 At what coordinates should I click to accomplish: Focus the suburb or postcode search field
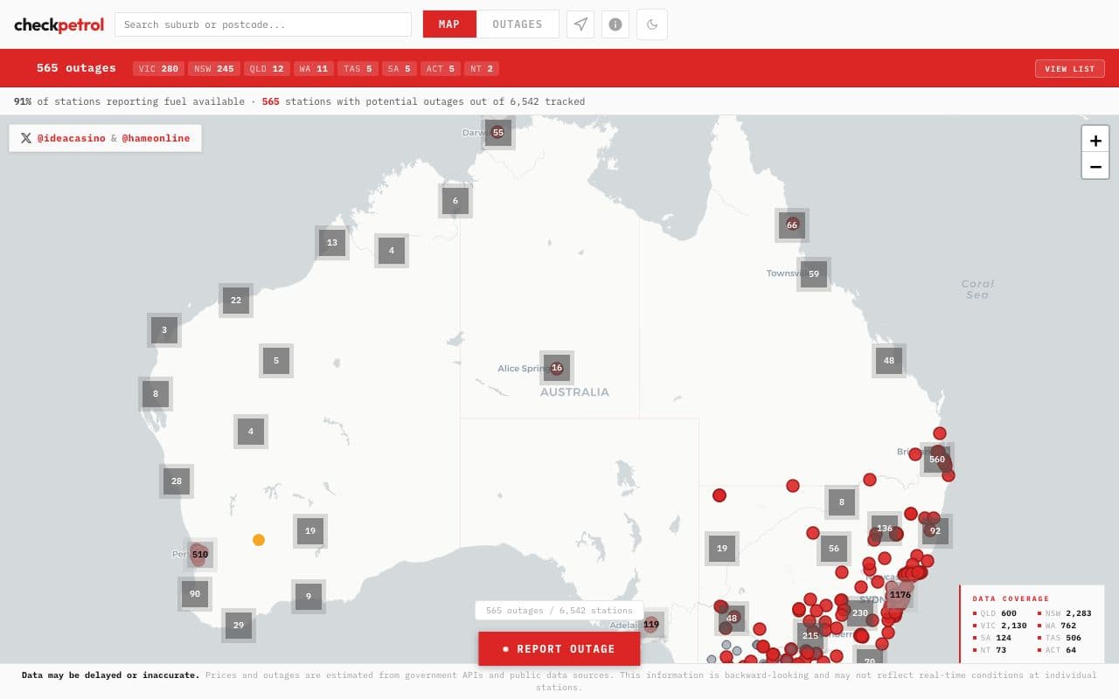tap(263, 24)
